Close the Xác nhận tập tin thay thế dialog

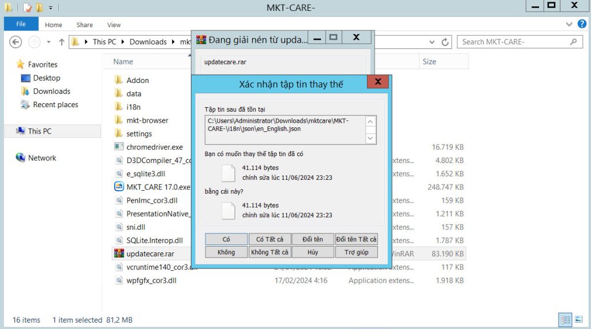(378, 82)
